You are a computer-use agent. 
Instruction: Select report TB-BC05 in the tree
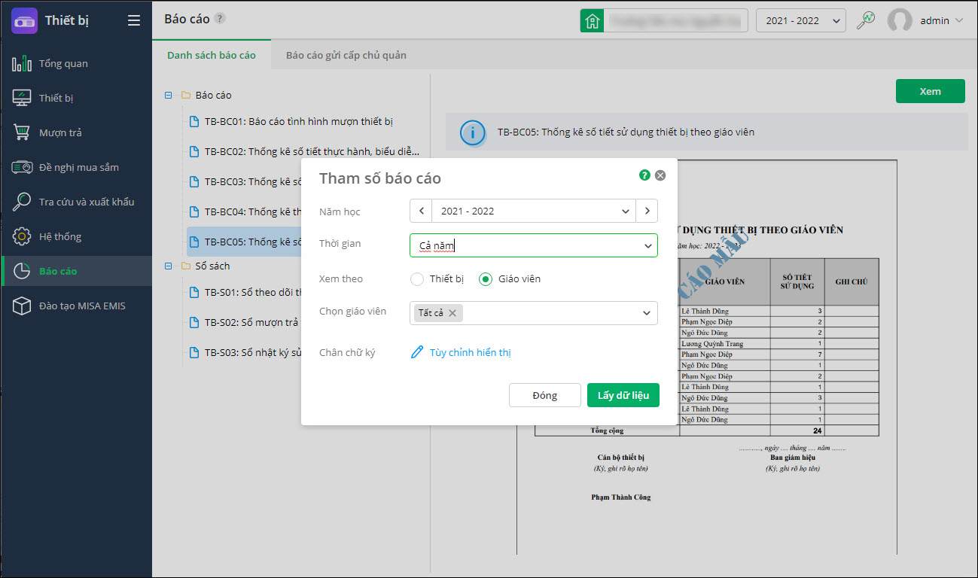pos(244,242)
